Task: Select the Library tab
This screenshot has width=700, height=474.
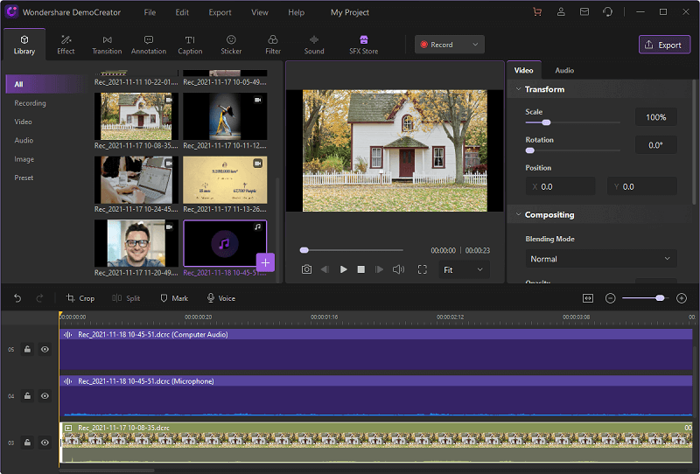Action: click(x=24, y=45)
